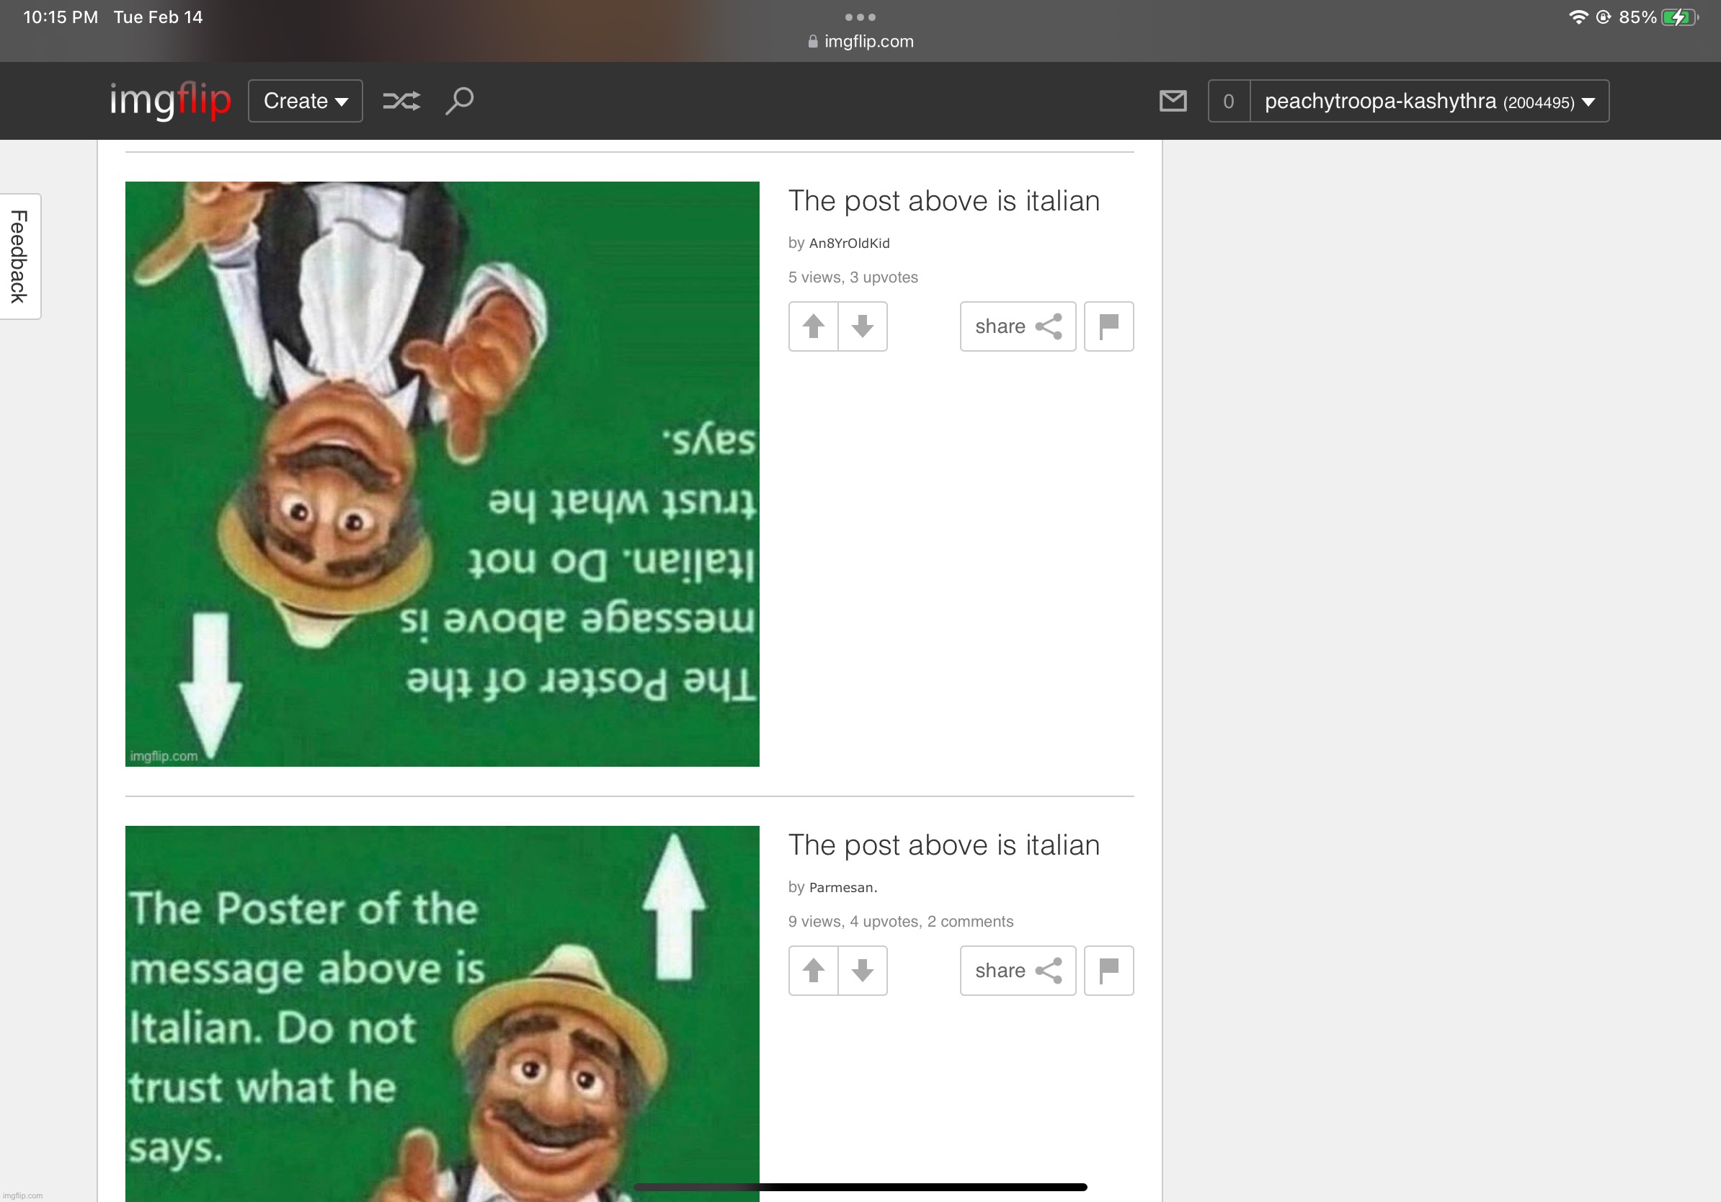Upvote the post by An8YrOldKid
1721x1202 pixels.
[813, 326]
